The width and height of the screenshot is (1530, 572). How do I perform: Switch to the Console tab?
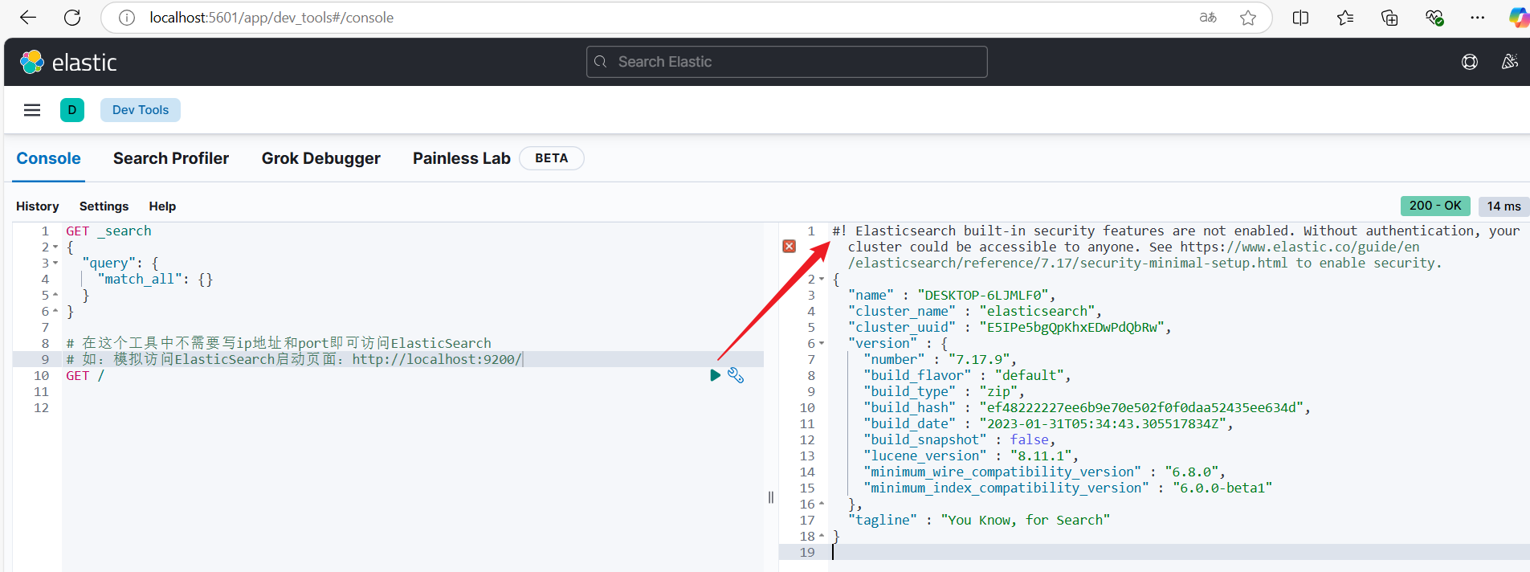click(x=49, y=158)
